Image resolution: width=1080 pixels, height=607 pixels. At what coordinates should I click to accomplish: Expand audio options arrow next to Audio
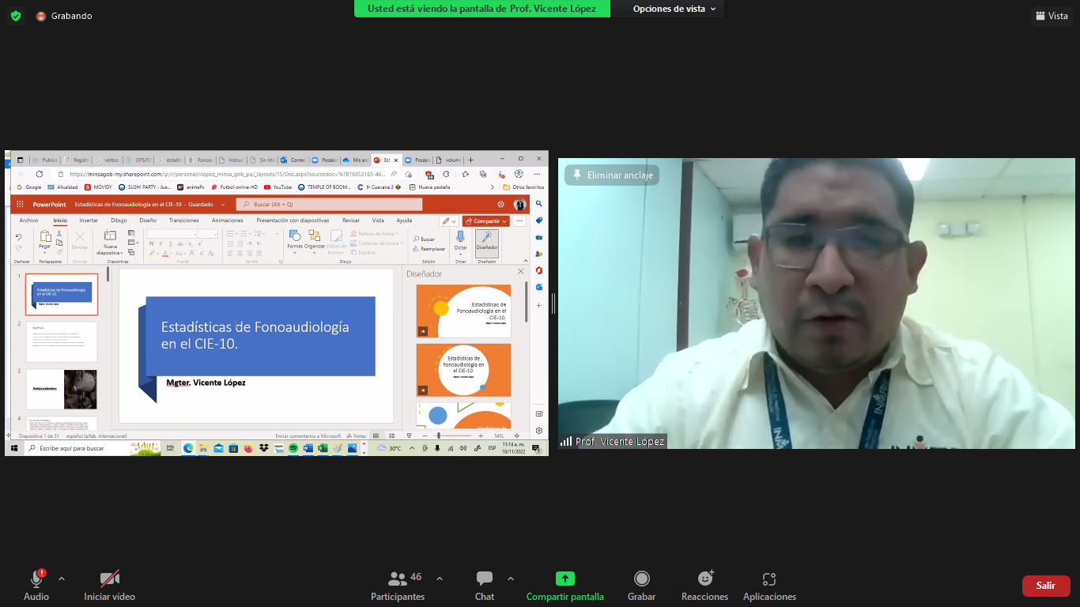tap(62, 578)
